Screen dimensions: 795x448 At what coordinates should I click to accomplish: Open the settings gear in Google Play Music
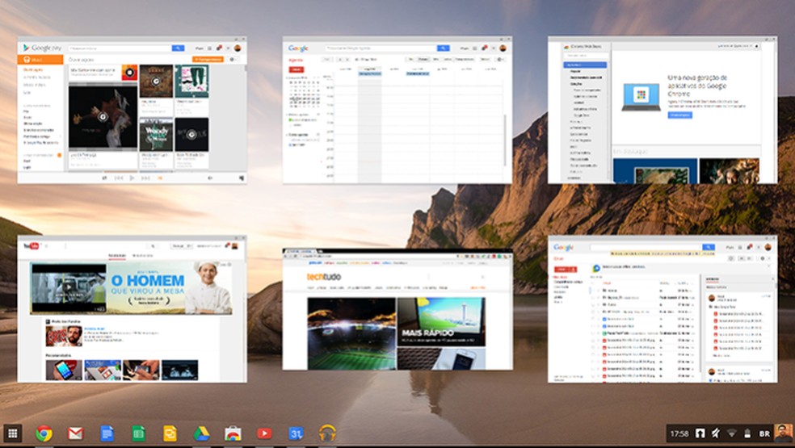click(x=233, y=59)
